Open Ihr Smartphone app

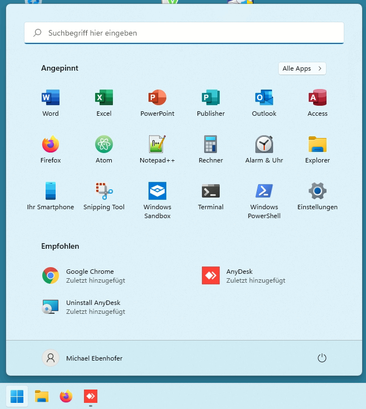pyautogui.click(x=51, y=196)
